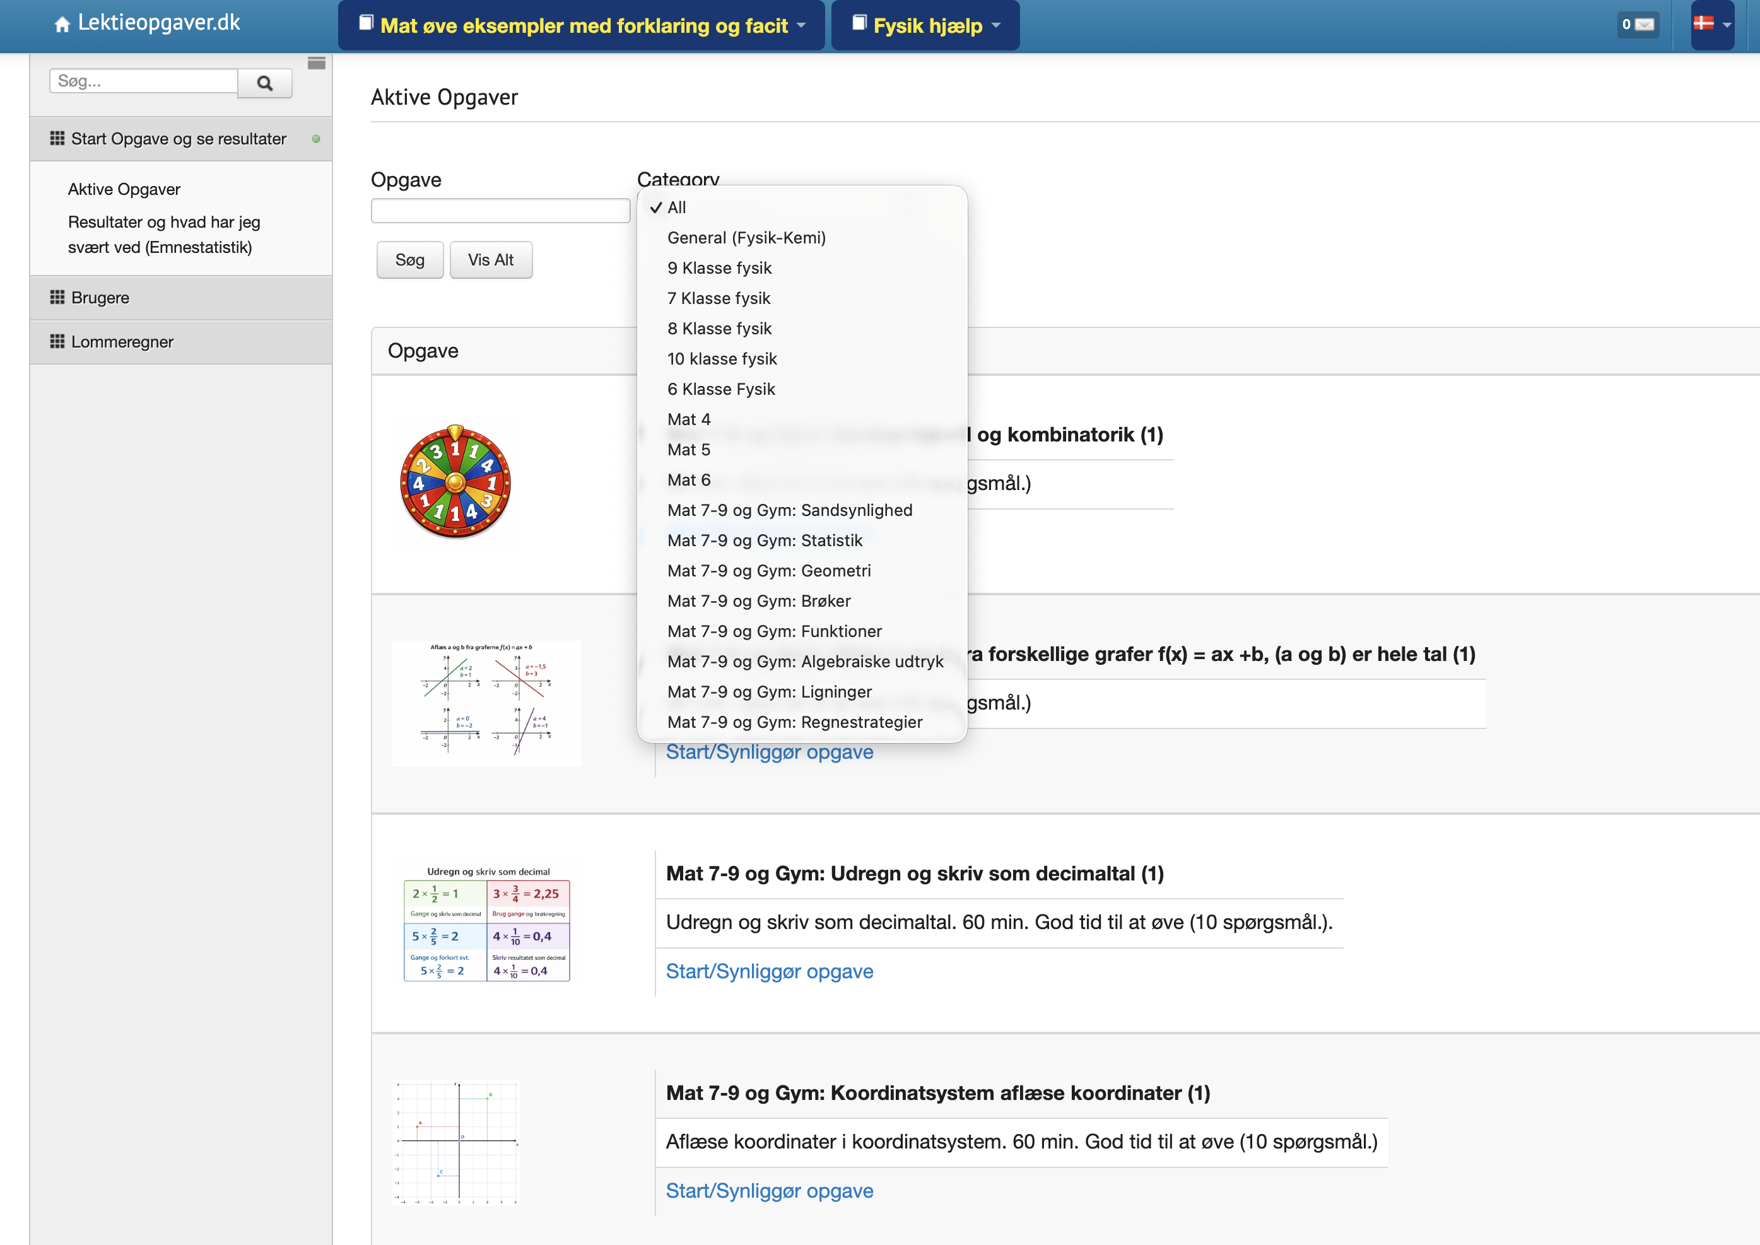
Task: Click the Opgave text input field
Action: 500,211
